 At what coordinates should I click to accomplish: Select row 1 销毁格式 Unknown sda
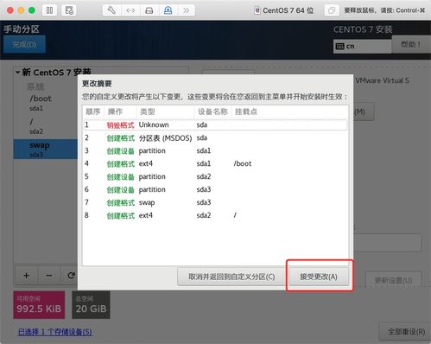[215, 124]
